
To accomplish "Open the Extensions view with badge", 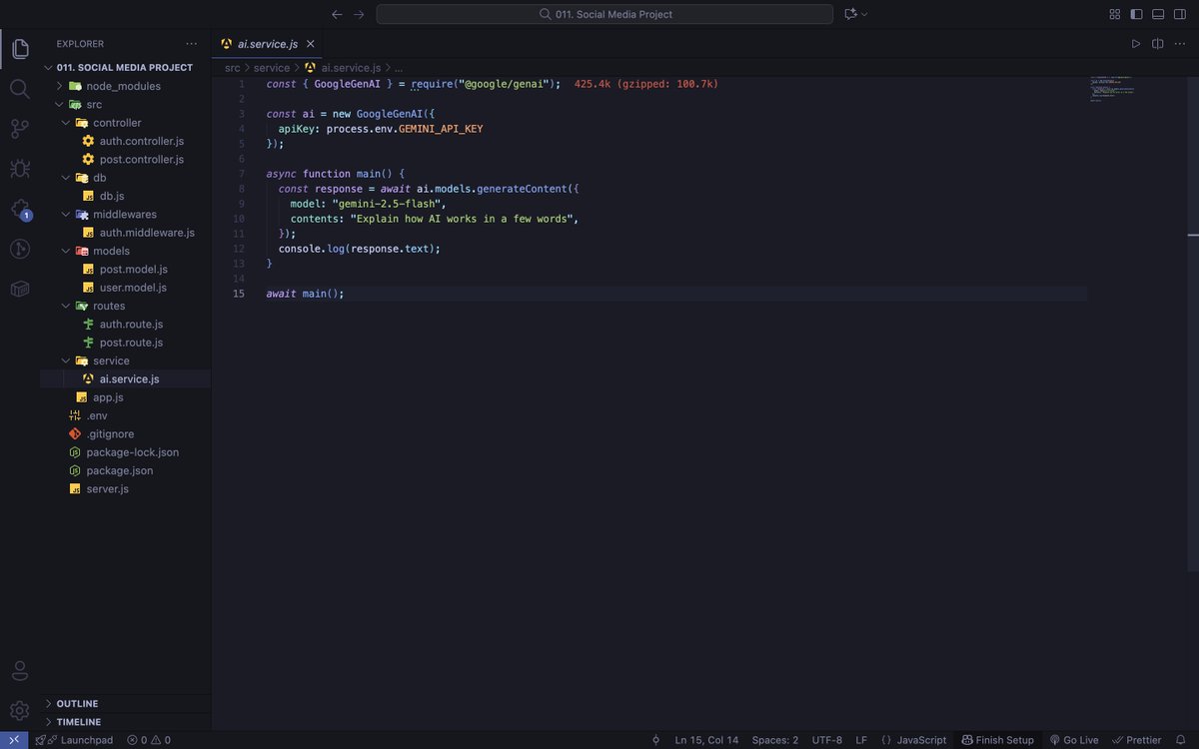I will (20, 209).
